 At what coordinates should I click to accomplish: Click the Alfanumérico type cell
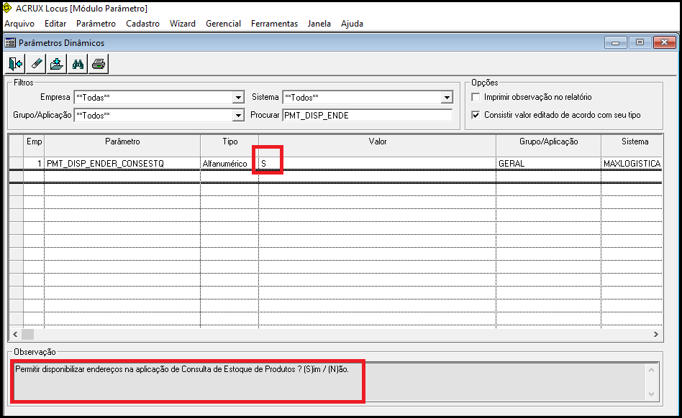click(x=229, y=164)
